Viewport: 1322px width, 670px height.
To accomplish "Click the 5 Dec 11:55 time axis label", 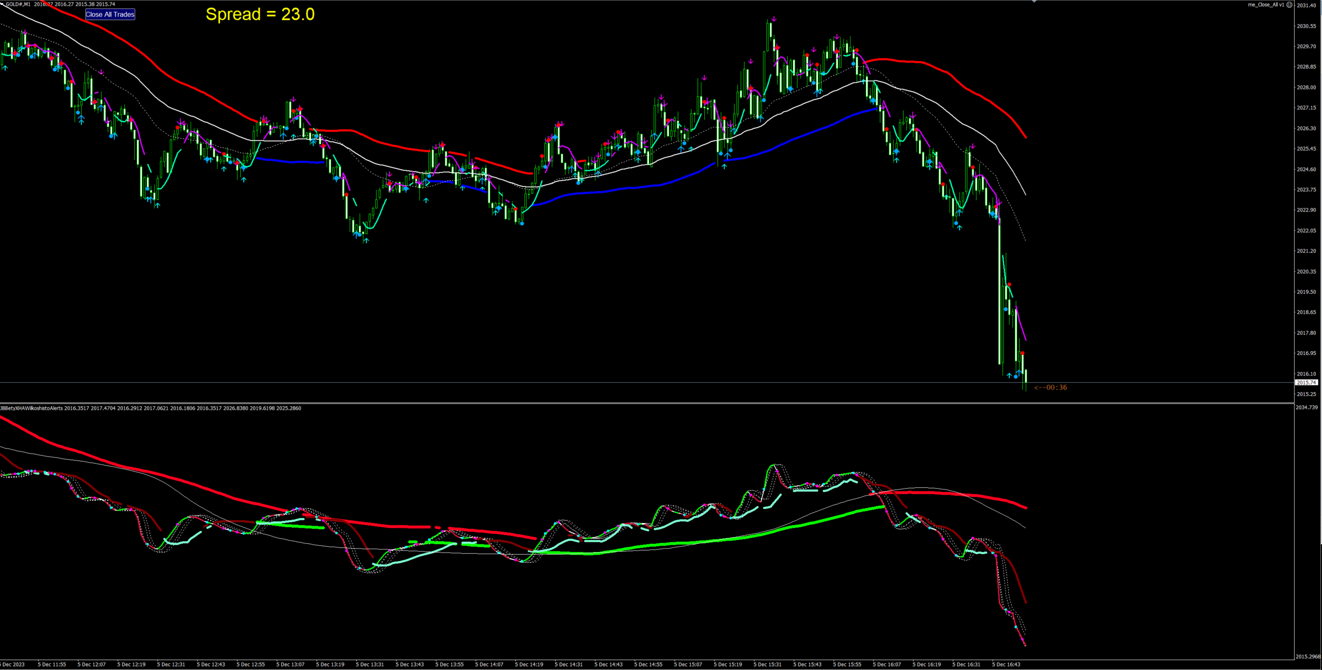I will pos(52,664).
